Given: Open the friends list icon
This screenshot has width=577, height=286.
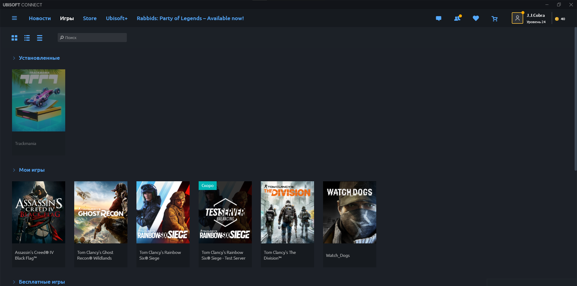Looking at the screenshot, I should (x=457, y=18).
